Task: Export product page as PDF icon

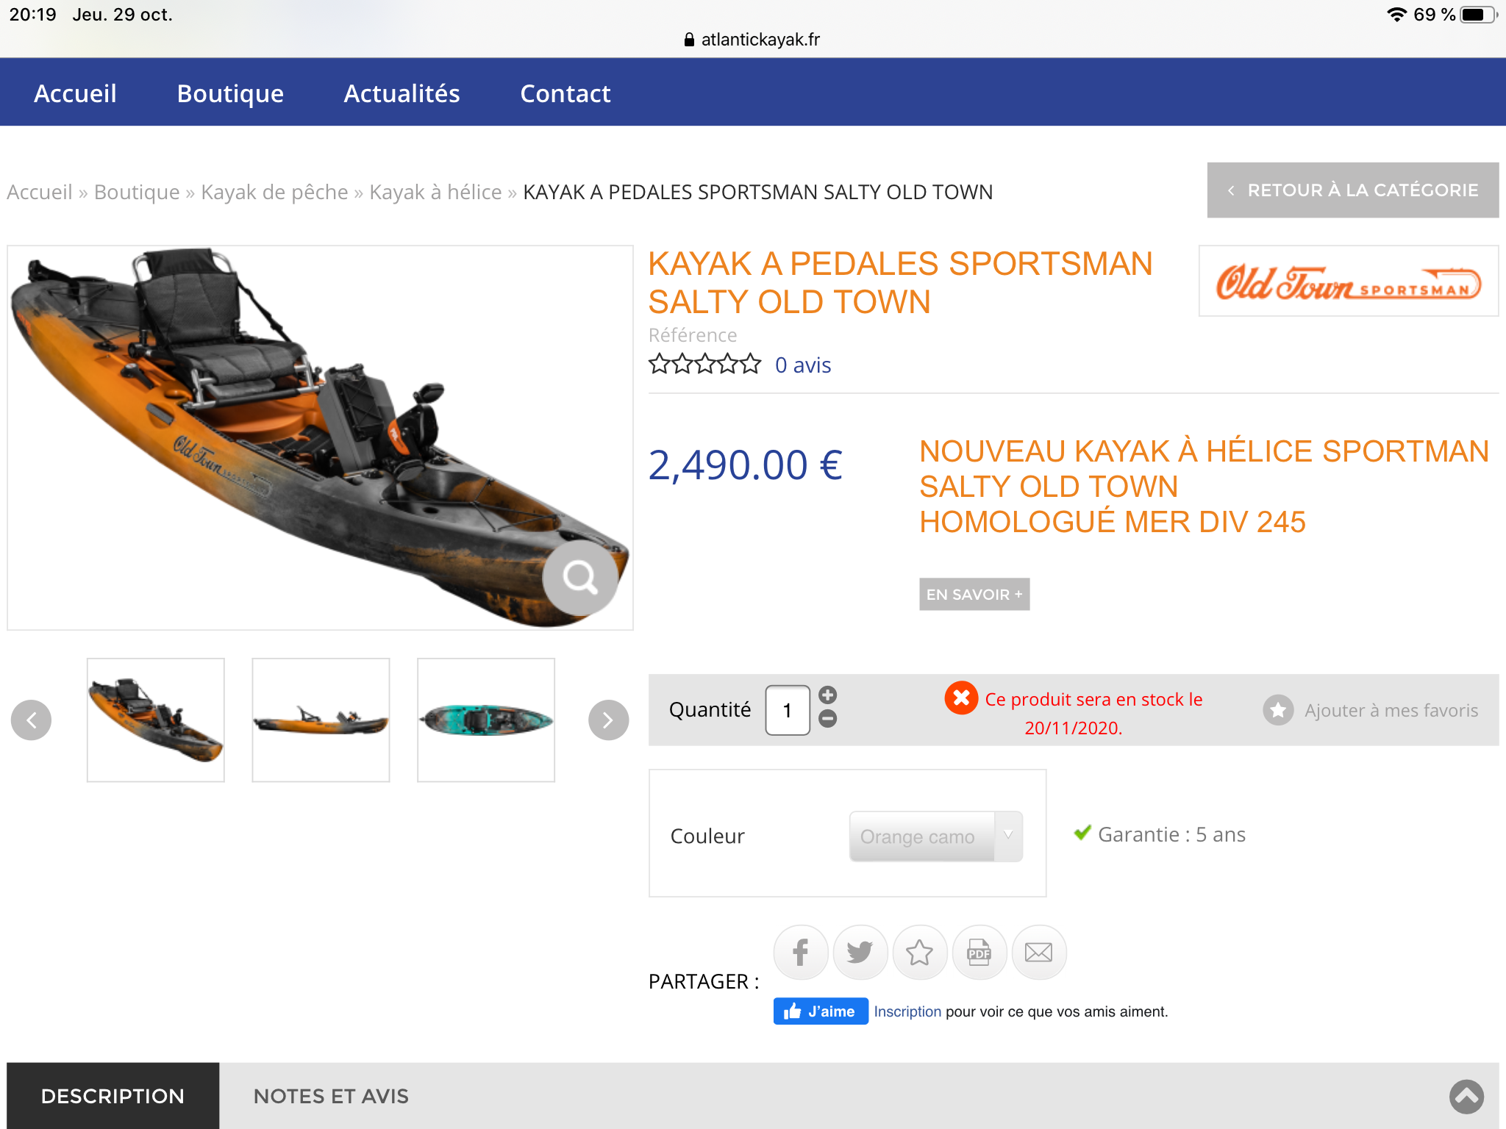Action: [979, 952]
